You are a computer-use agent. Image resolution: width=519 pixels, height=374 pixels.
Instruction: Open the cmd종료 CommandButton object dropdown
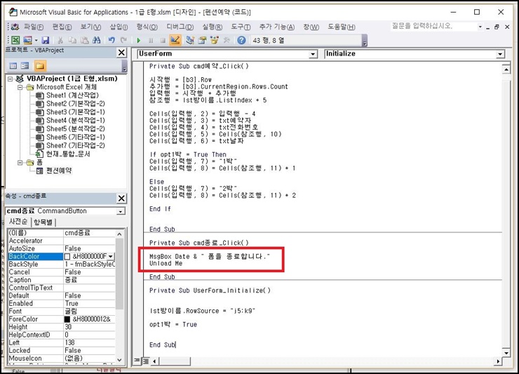click(121, 211)
